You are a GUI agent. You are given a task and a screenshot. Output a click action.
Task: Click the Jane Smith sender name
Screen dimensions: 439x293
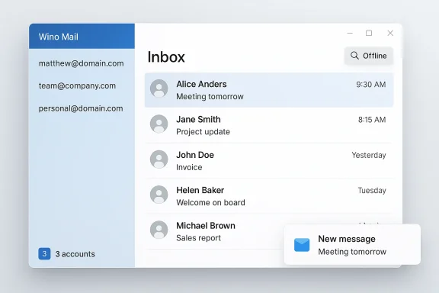tap(198, 120)
